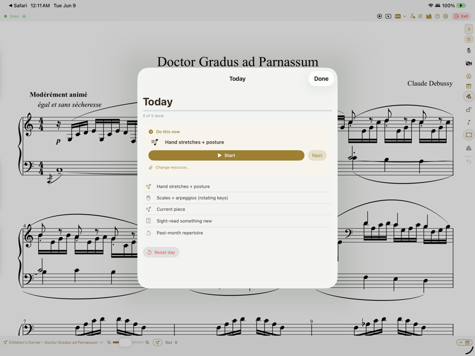
Task: Toggle the disabled camera icon
Action: [469, 64]
